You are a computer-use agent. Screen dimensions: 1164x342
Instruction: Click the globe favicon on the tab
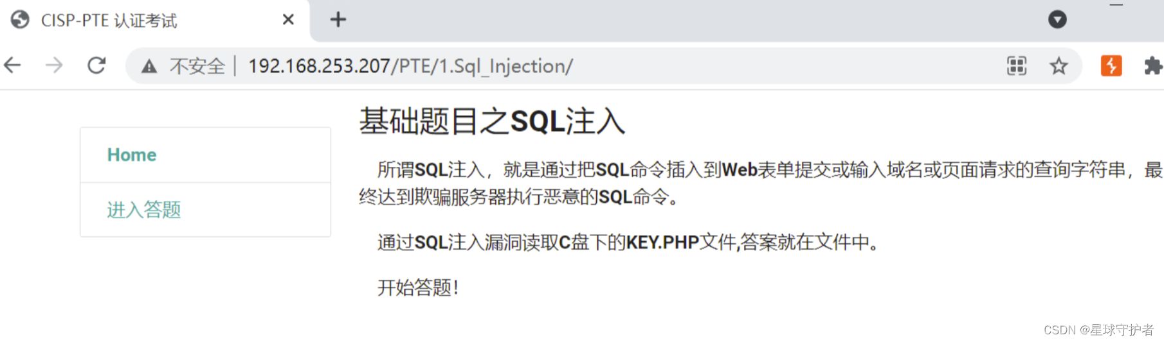tap(20, 20)
